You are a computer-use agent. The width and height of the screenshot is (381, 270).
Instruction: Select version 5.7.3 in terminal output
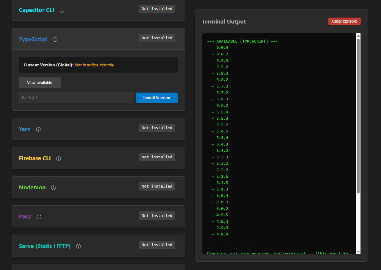coord(222,86)
